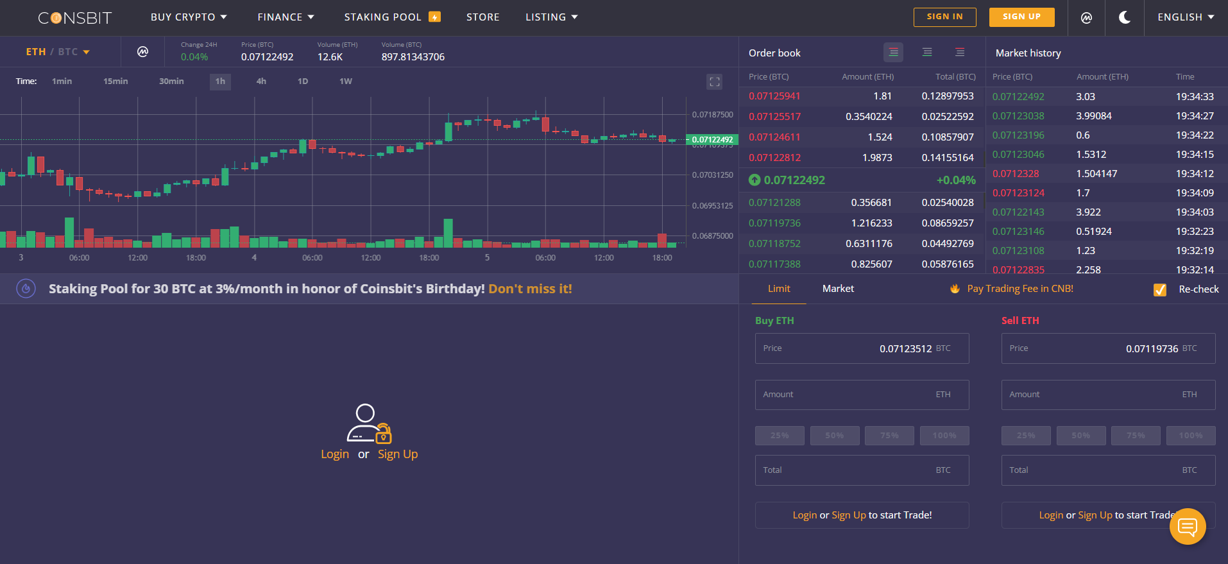
Task: Open the Store menu item
Action: click(x=483, y=17)
